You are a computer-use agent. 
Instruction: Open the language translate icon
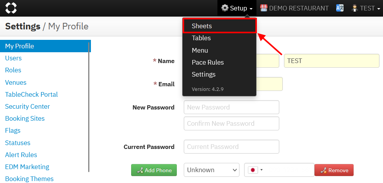point(340,8)
